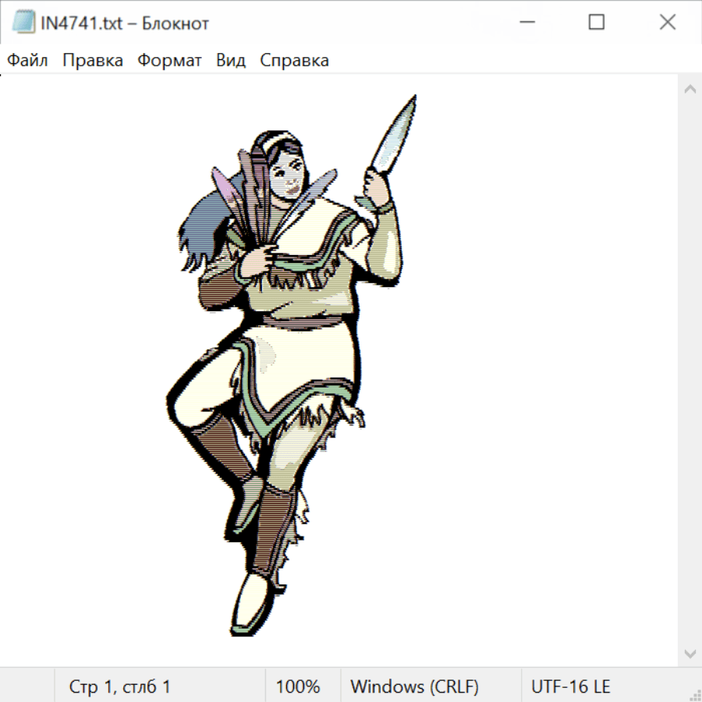This screenshot has width=702, height=702.
Task: Open the Справка menu
Action: tap(294, 61)
